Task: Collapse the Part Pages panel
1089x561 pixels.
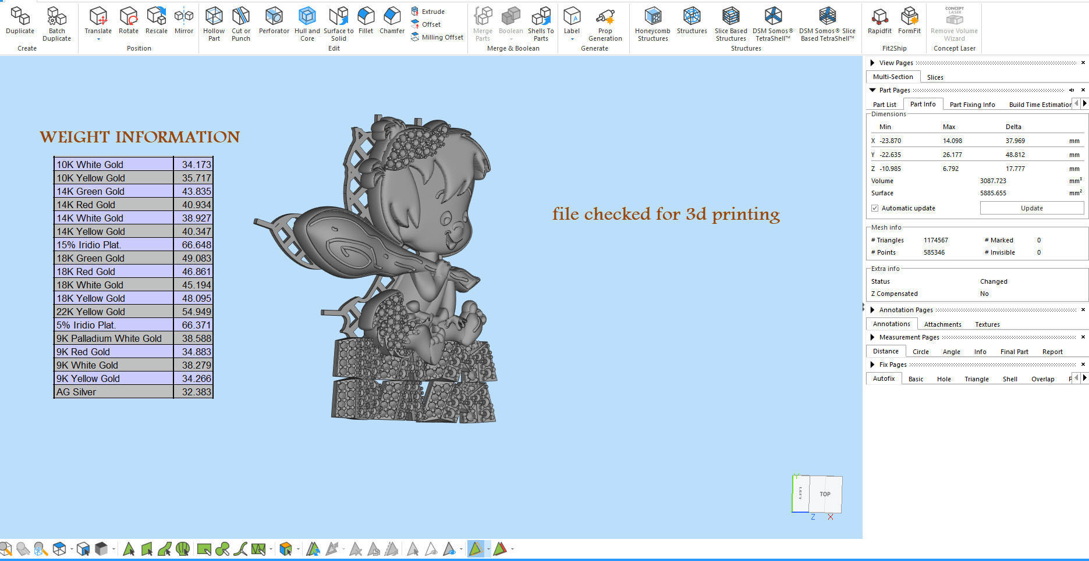Action: [x=872, y=90]
